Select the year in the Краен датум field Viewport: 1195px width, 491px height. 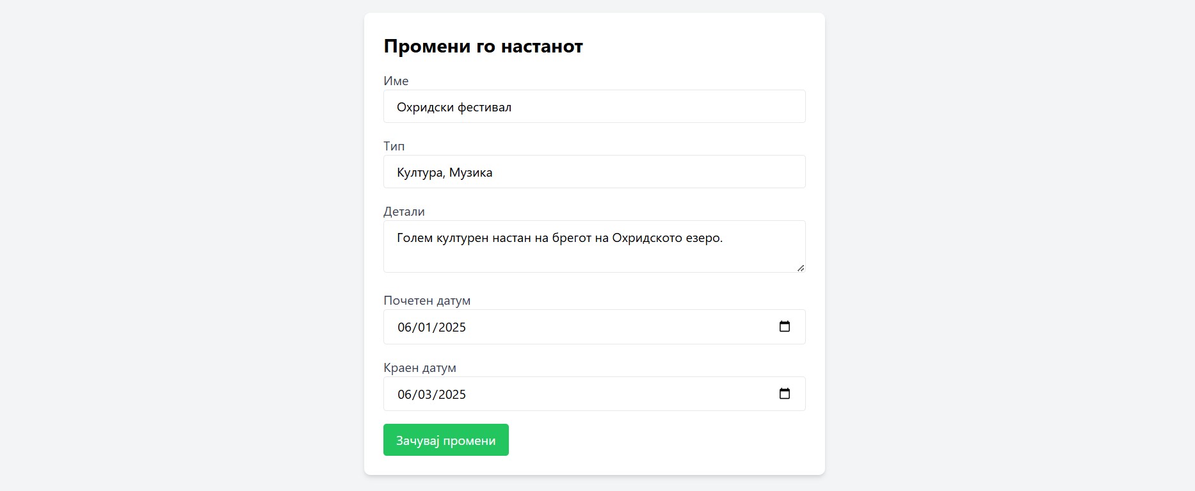(x=451, y=395)
